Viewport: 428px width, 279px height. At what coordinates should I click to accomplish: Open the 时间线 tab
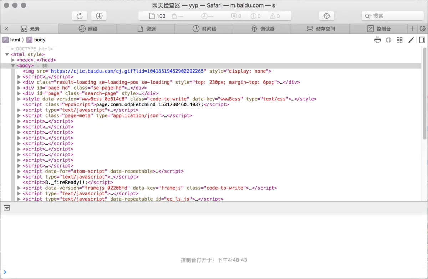pyautogui.click(x=204, y=29)
